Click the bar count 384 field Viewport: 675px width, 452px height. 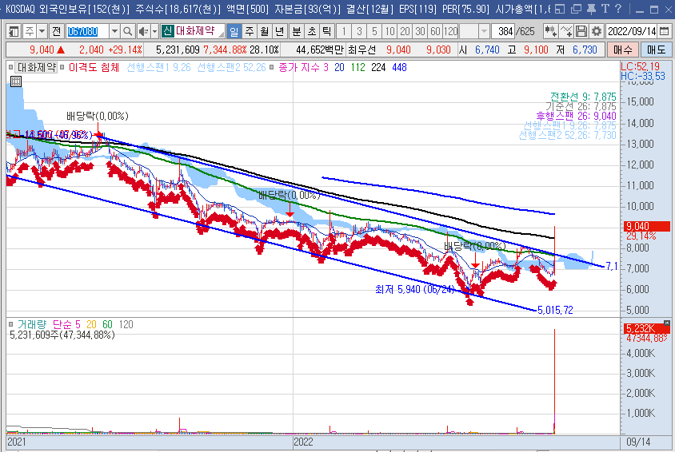pos(505,31)
